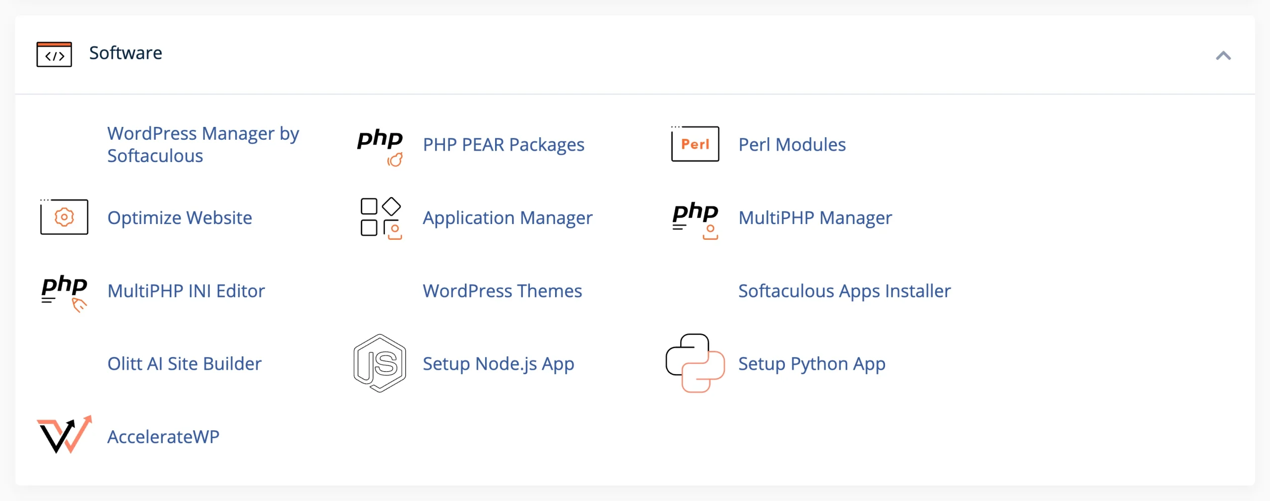
Task: Launch Application Manager link
Action: pos(508,218)
